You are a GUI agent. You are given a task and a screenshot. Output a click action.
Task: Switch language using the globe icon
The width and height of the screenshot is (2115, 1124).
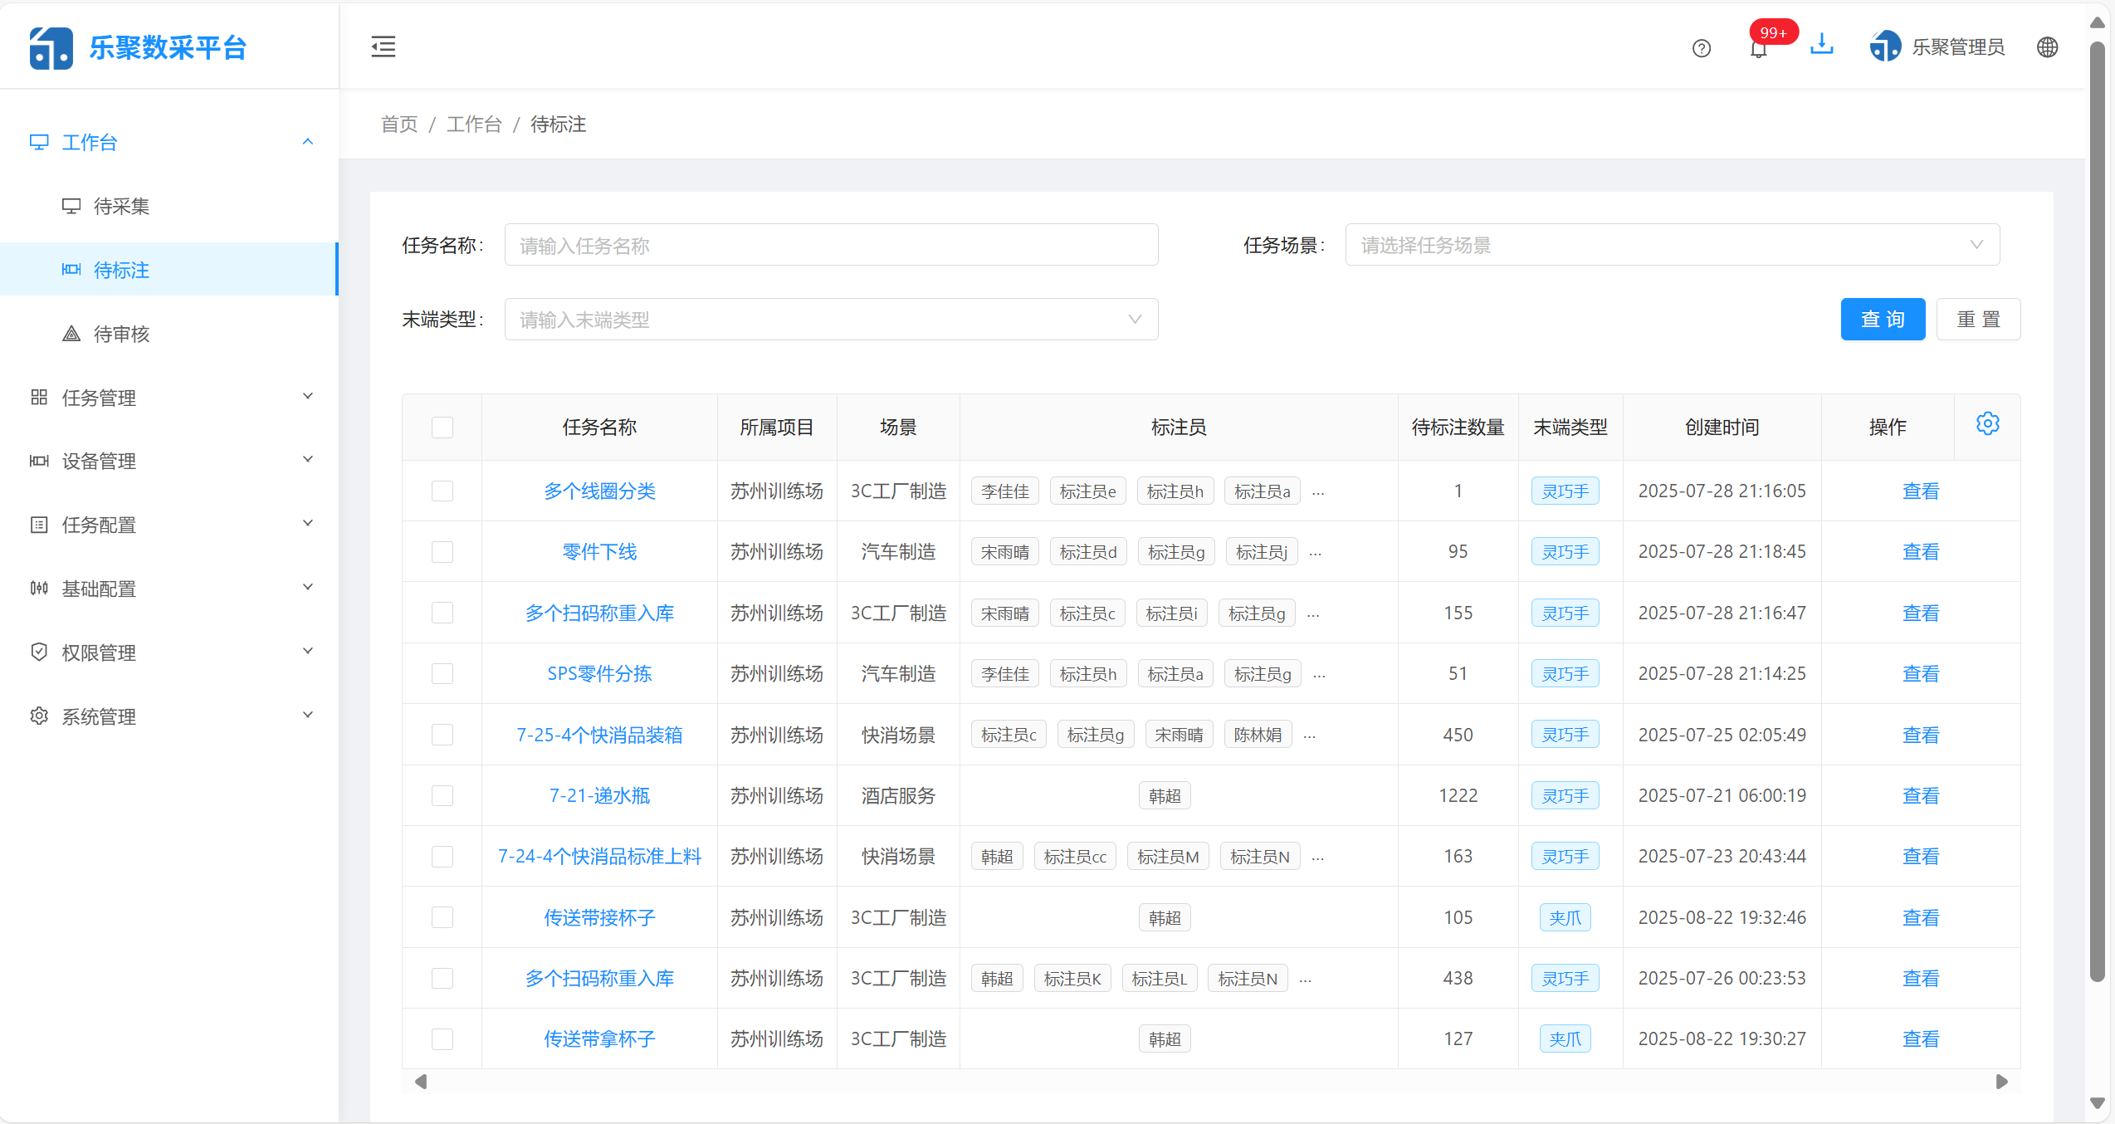pos(2047,47)
